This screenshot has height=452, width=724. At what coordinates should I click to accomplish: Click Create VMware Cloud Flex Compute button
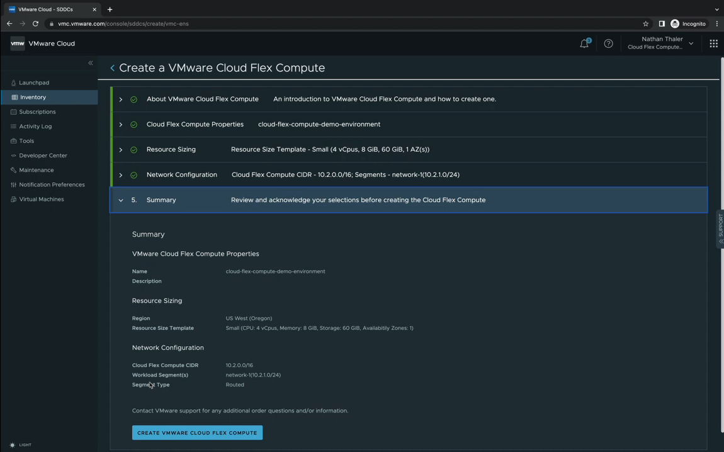(x=197, y=432)
